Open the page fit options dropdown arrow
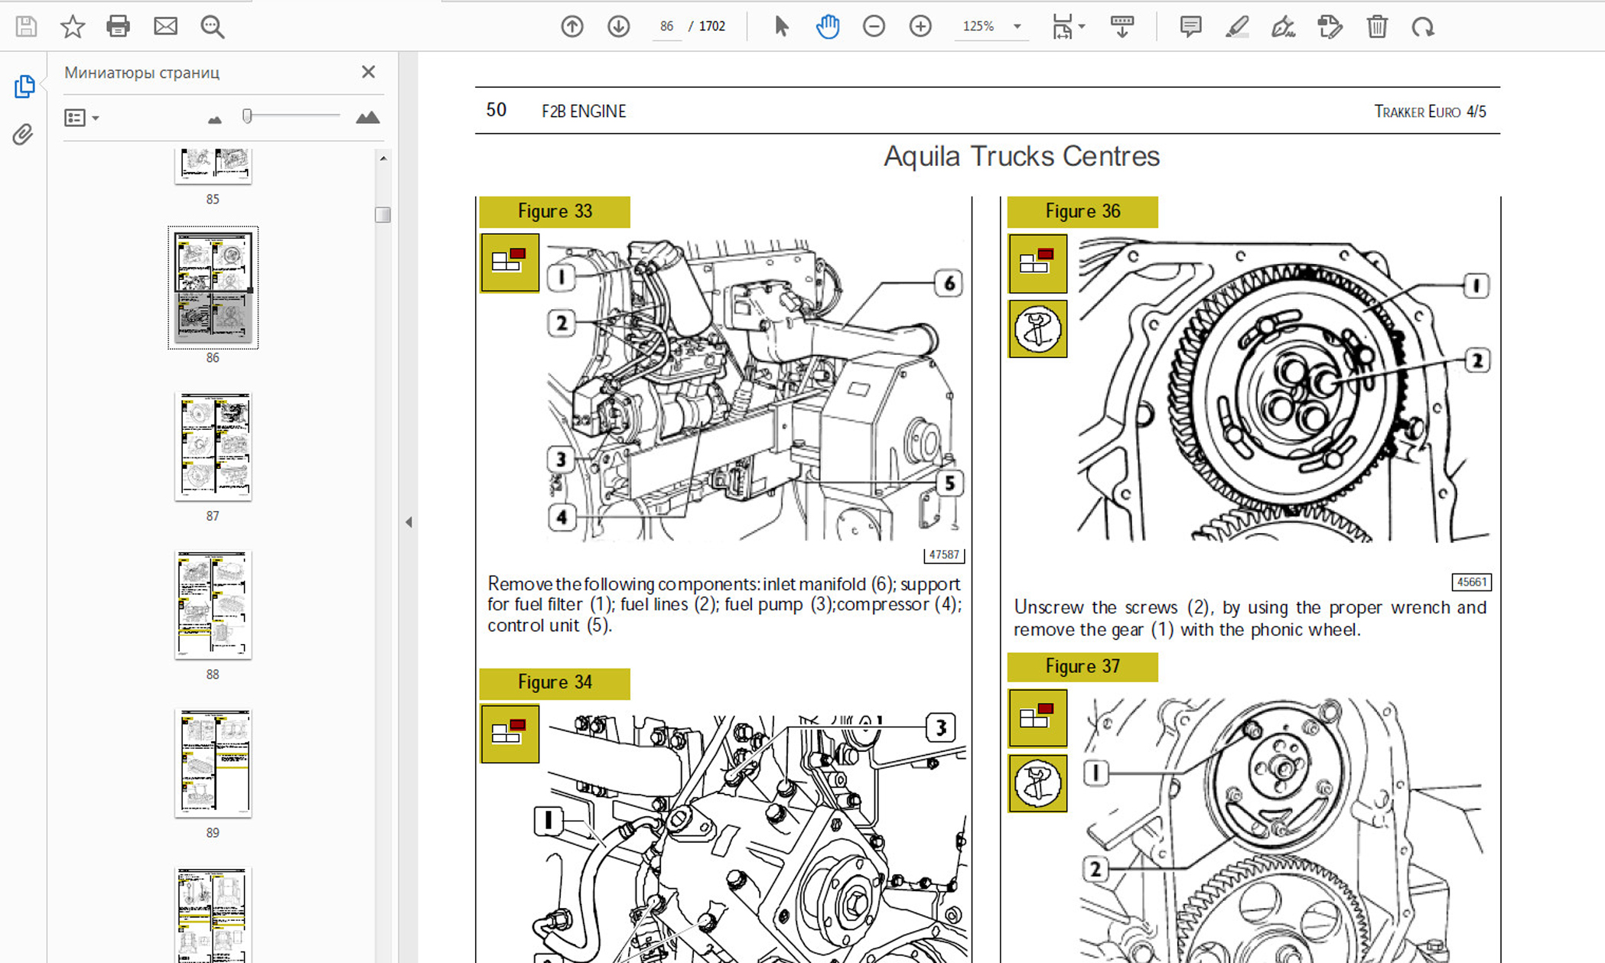The image size is (1605, 963). (1082, 27)
